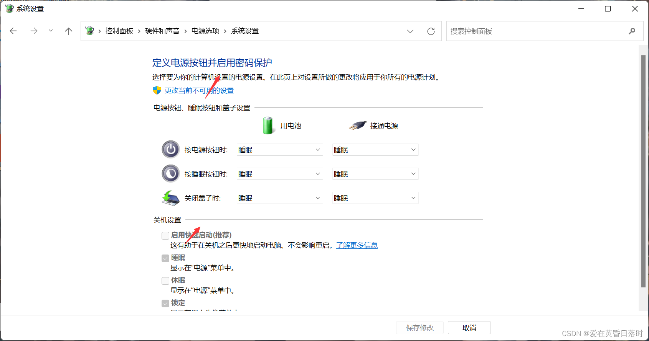The image size is (649, 341).
Task: Click the sleep button moon icon
Action: pos(171,174)
